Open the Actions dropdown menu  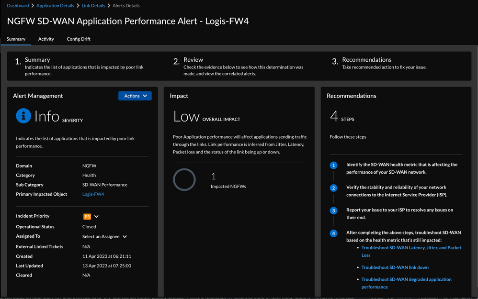click(135, 96)
